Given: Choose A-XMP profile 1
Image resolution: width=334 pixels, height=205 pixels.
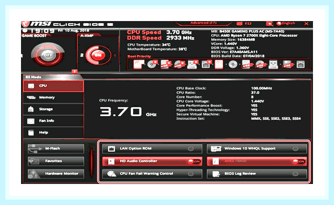Looking at the screenshot, I should point(115,55).
